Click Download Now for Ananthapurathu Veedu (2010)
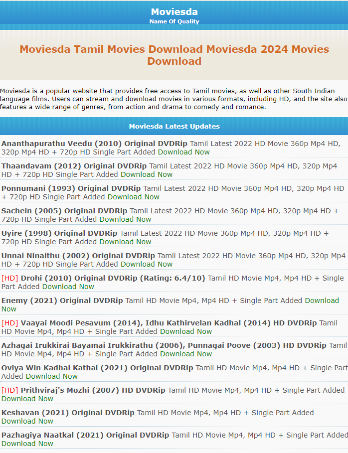348x453 pixels. (183, 152)
